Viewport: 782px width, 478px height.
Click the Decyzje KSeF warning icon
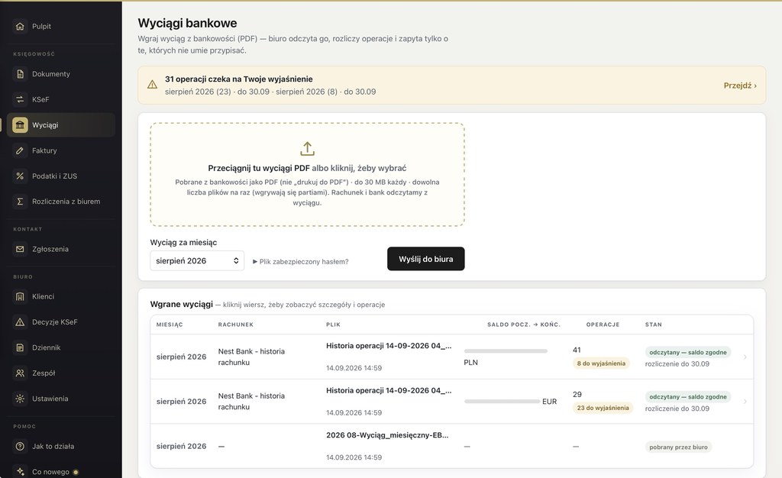coord(20,322)
